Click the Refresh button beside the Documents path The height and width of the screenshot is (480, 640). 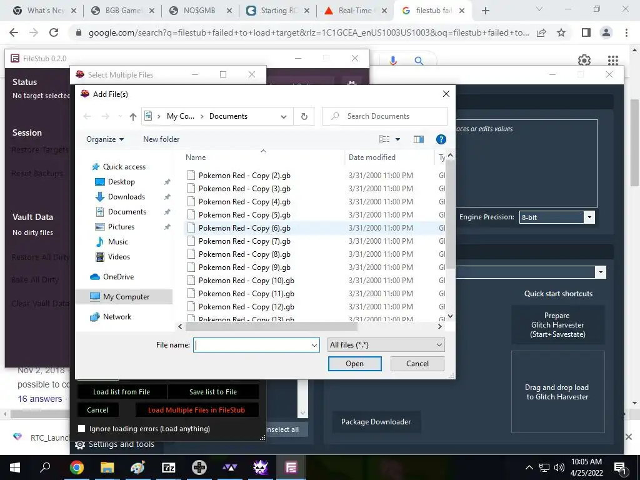[x=304, y=116]
